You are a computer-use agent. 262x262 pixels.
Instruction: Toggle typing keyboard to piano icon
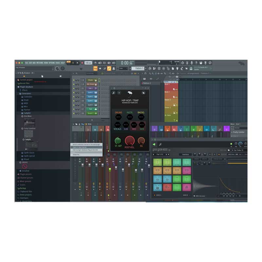pyautogui.click(x=95, y=68)
